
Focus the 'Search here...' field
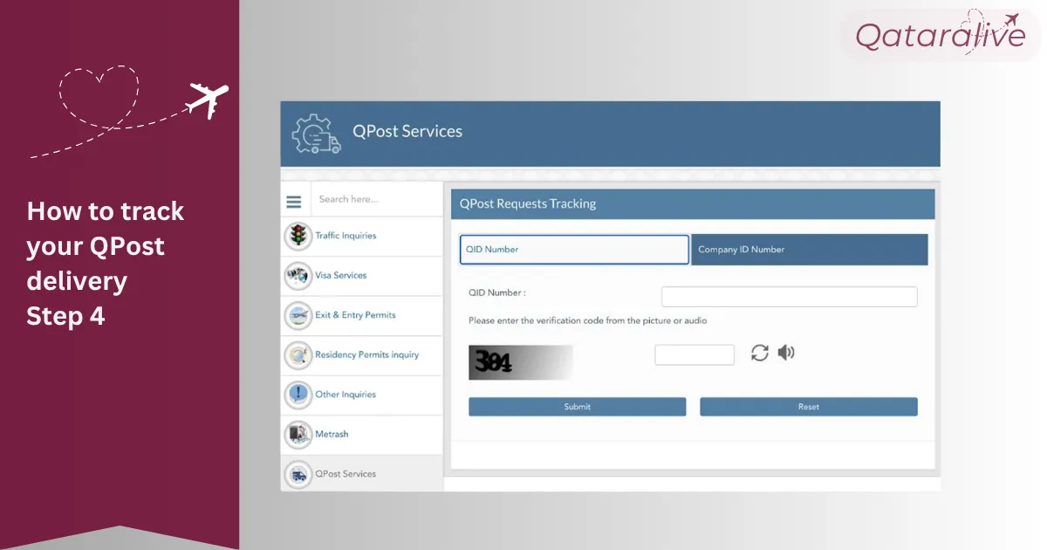point(377,199)
